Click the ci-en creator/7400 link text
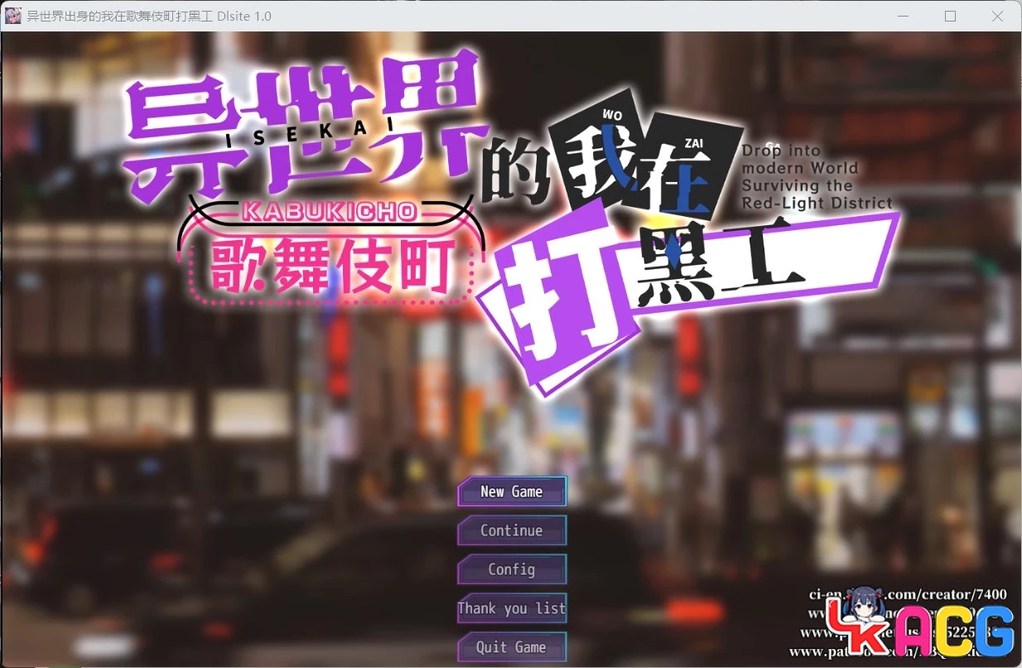The image size is (1022, 668). [909, 594]
